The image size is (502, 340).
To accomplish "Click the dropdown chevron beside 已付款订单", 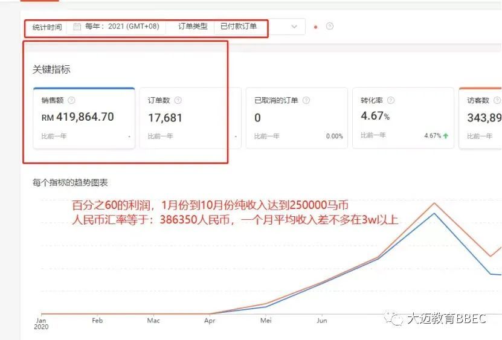I will coord(294,27).
